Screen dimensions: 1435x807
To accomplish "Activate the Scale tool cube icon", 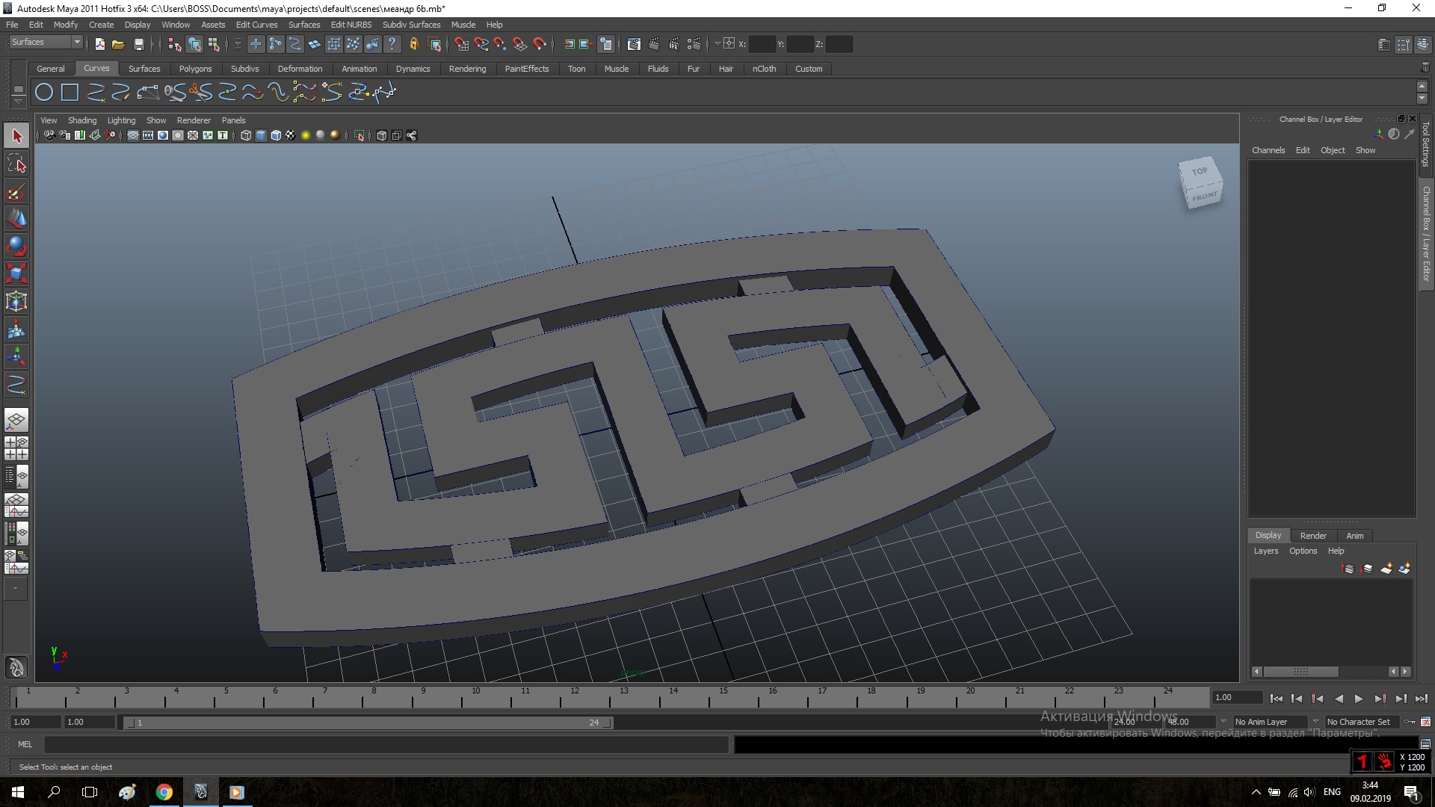I will click(16, 273).
